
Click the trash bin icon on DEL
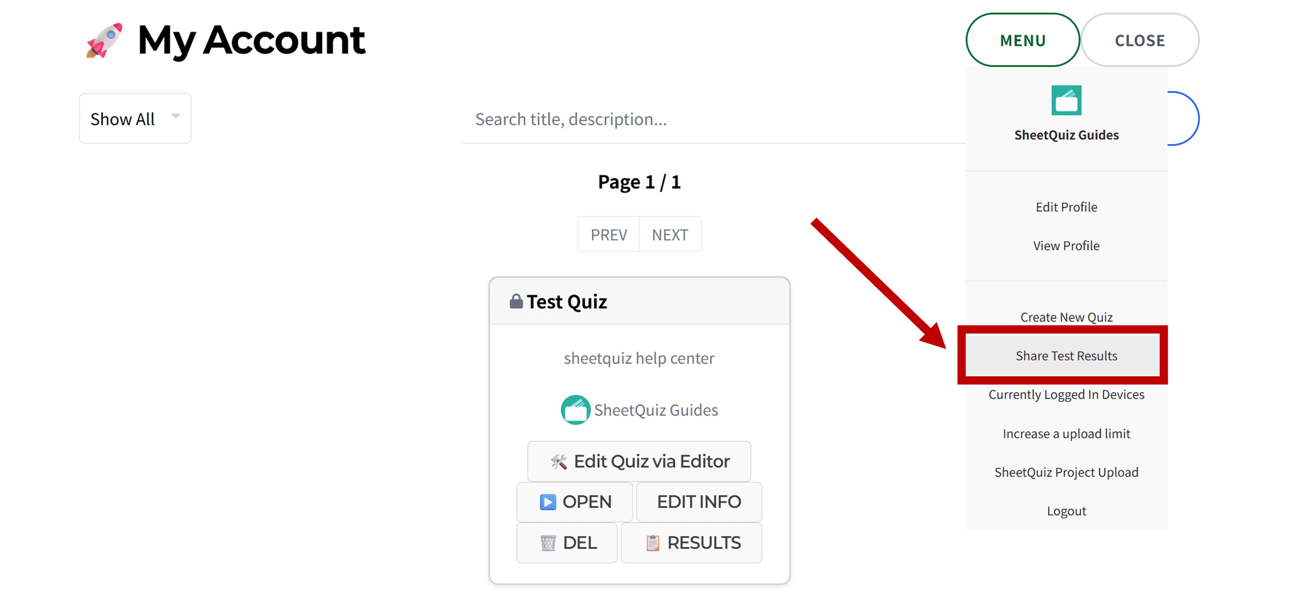(547, 542)
